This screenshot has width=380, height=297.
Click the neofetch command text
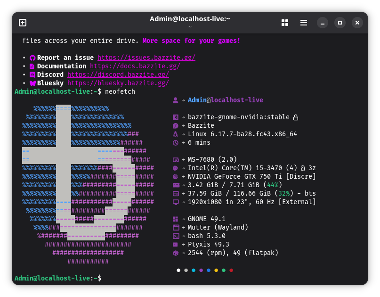(120, 92)
